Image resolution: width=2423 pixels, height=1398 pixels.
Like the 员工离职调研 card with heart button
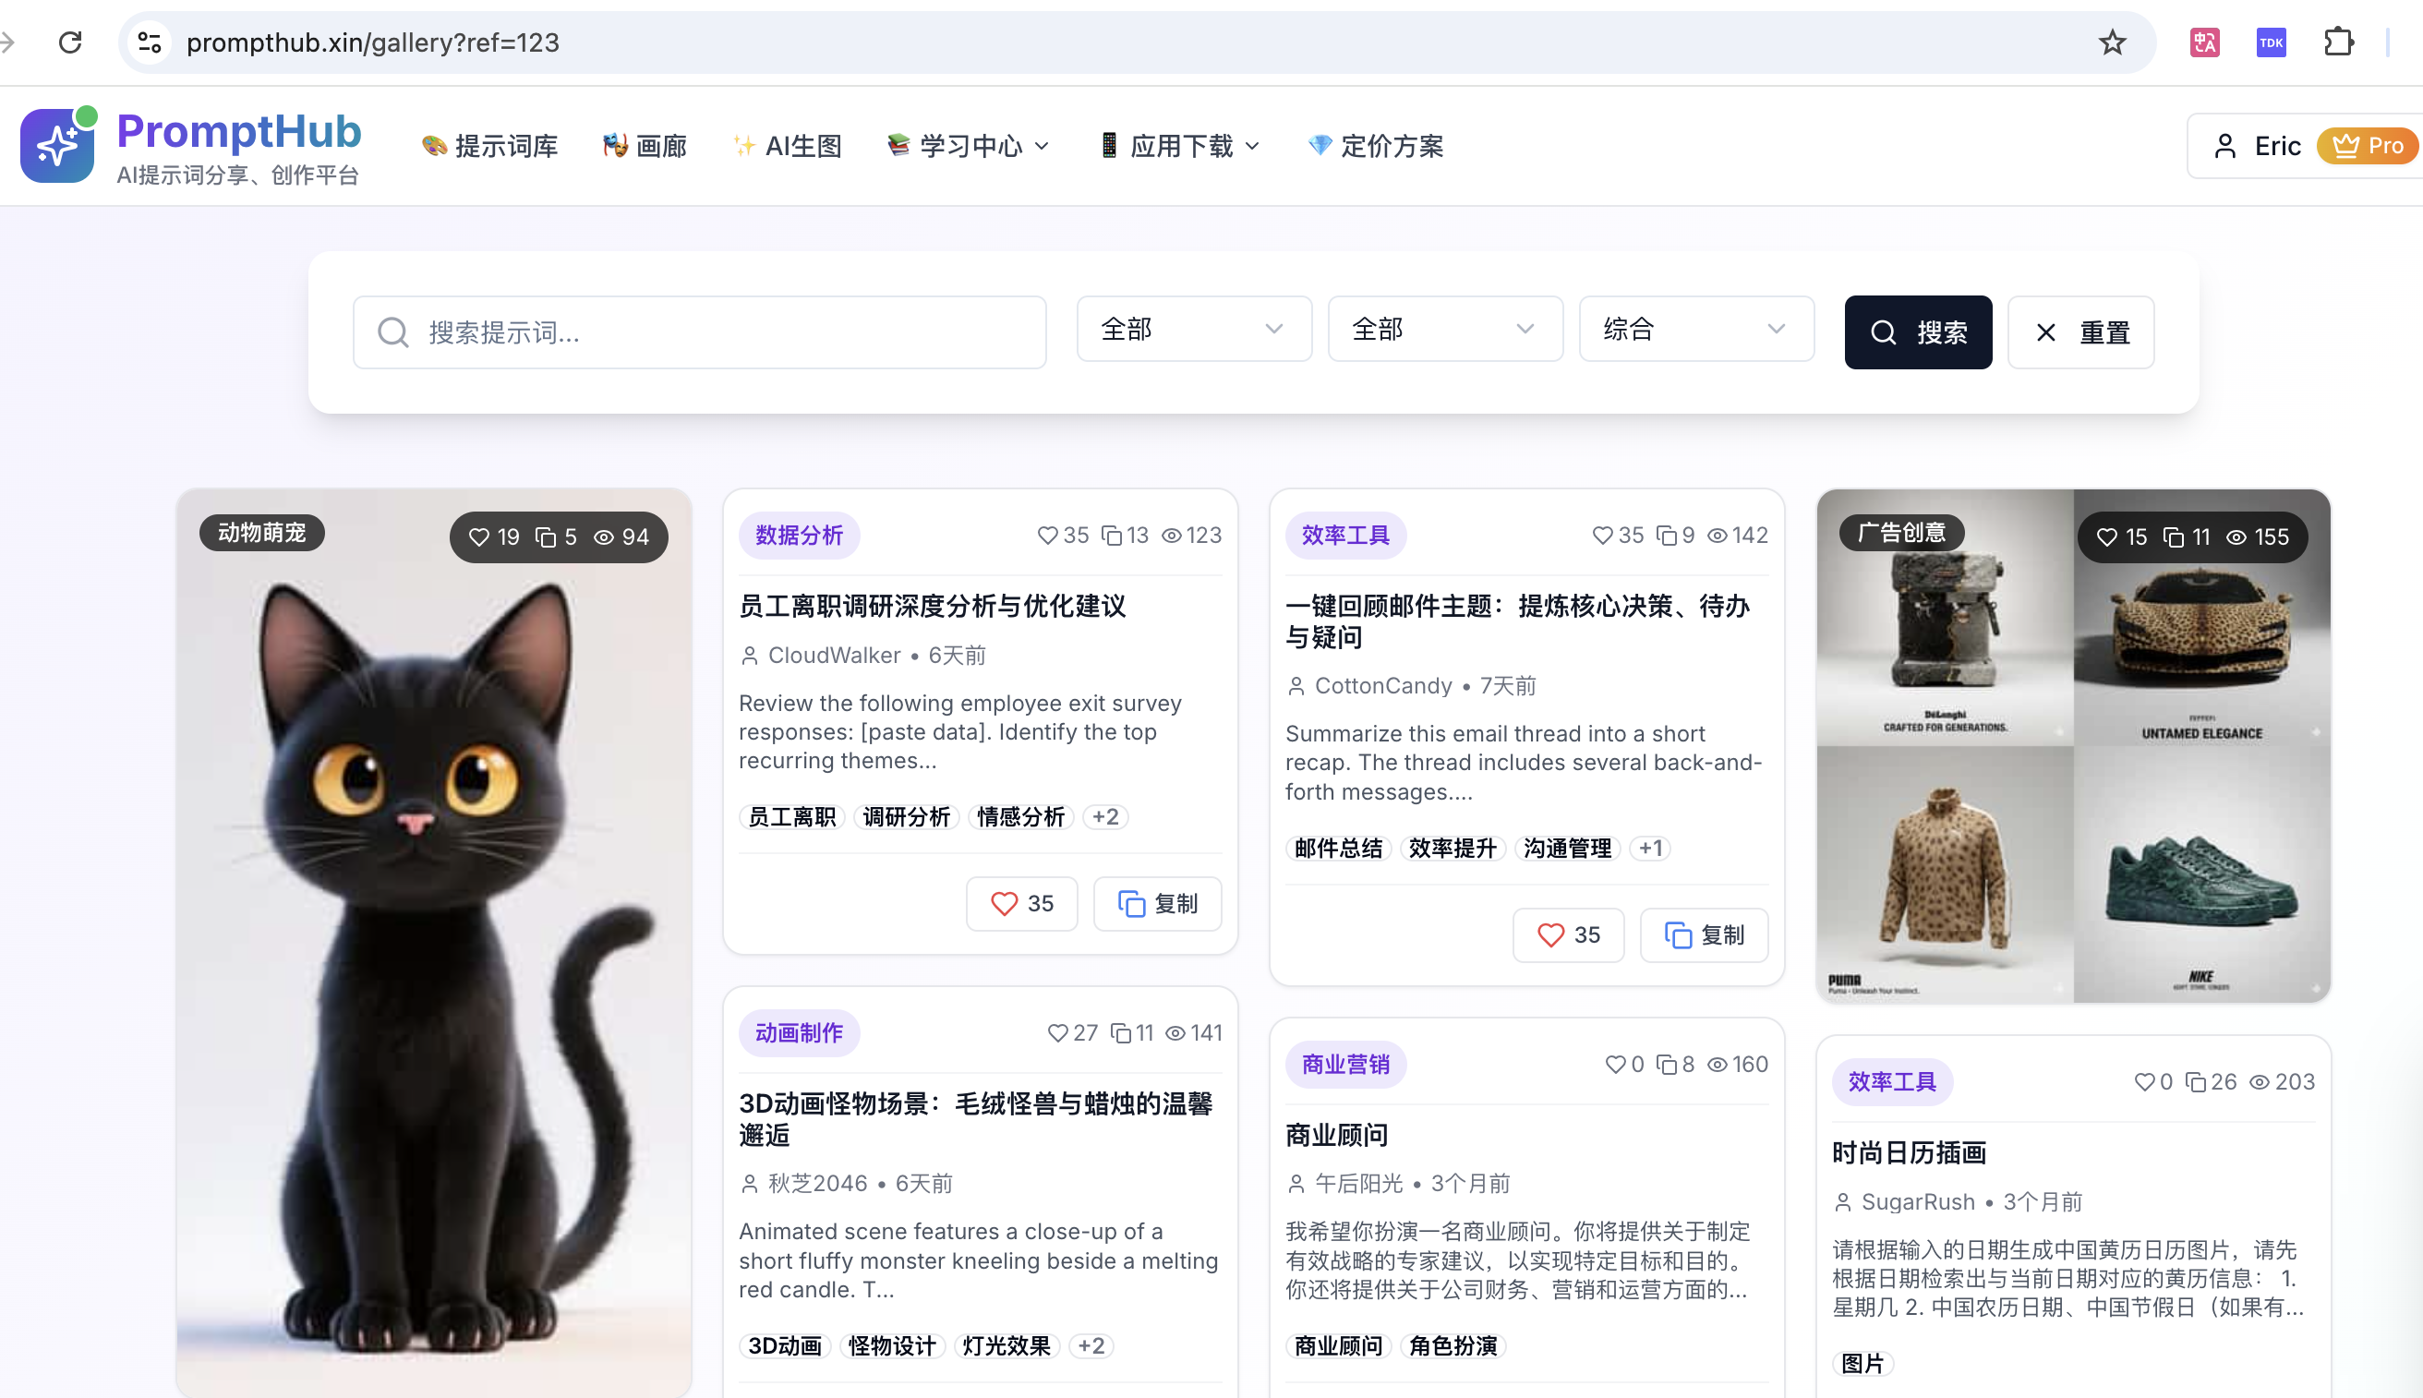click(x=1021, y=903)
